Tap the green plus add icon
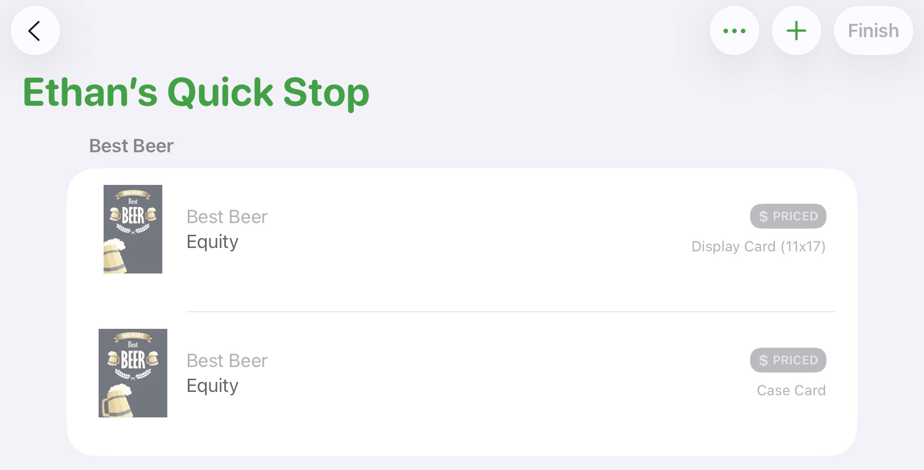Screen dimensions: 924x470 point(797,30)
